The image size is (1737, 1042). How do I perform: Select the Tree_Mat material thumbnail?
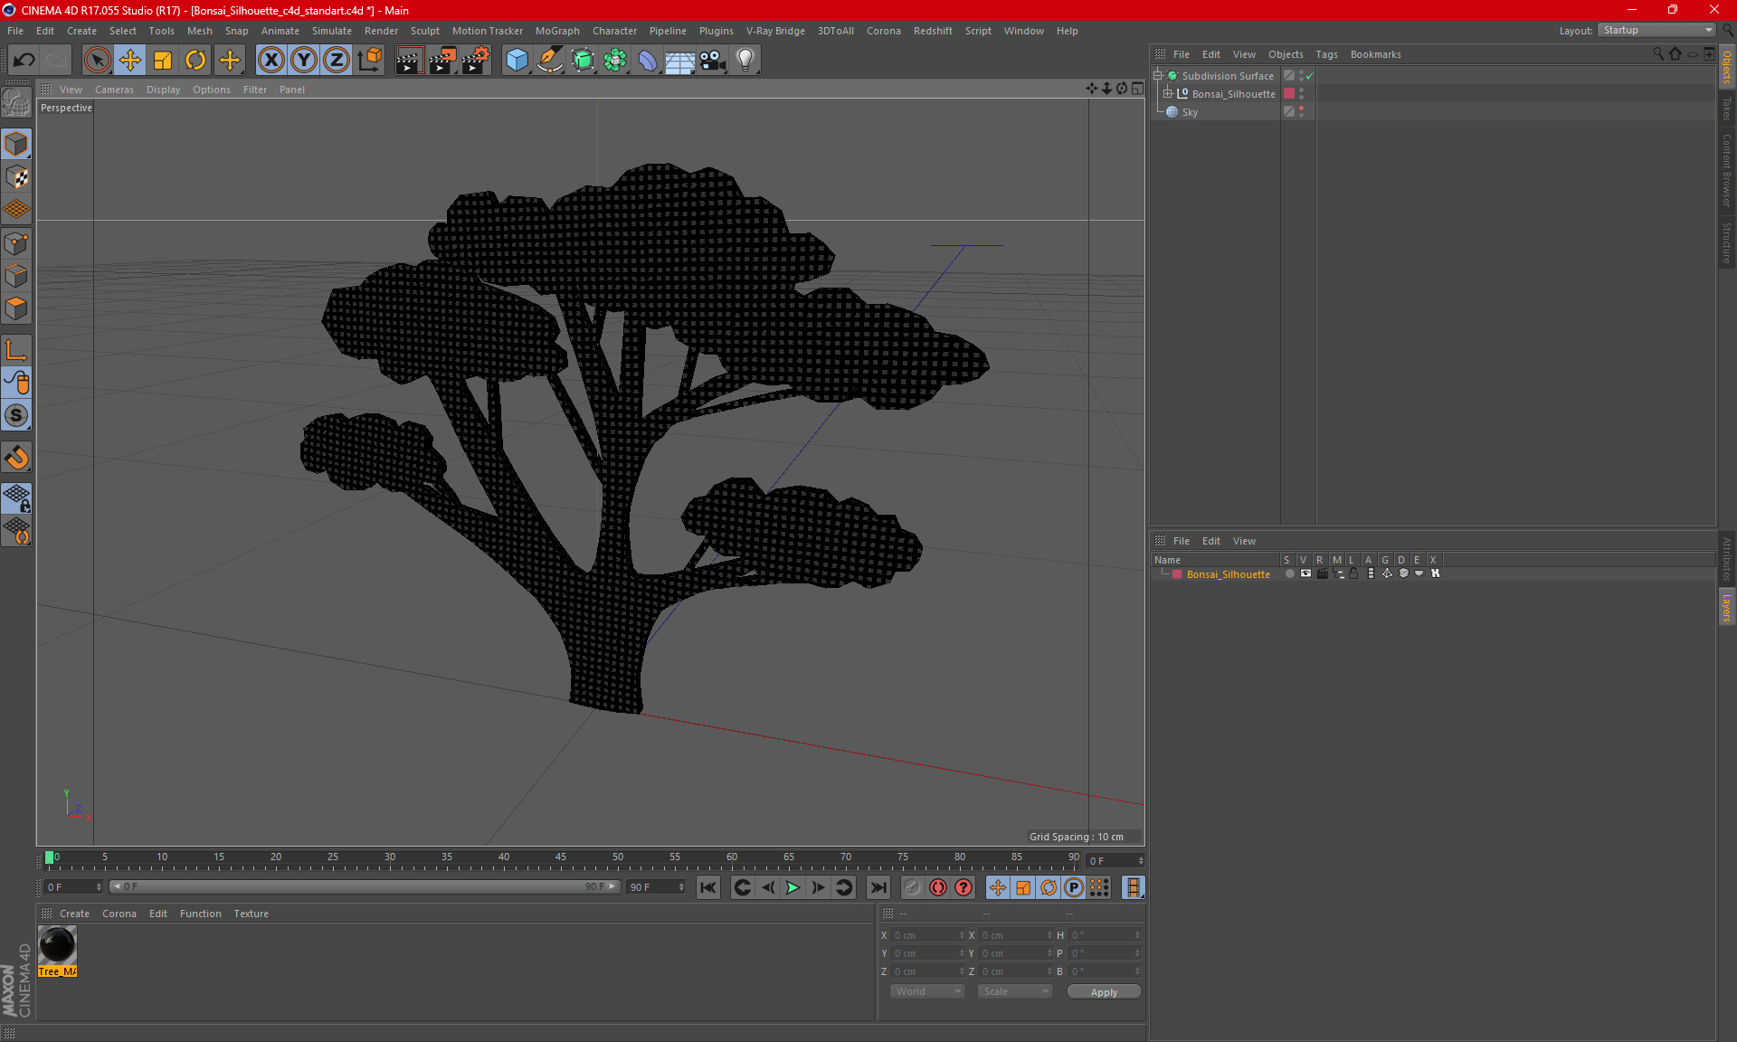point(58,946)
